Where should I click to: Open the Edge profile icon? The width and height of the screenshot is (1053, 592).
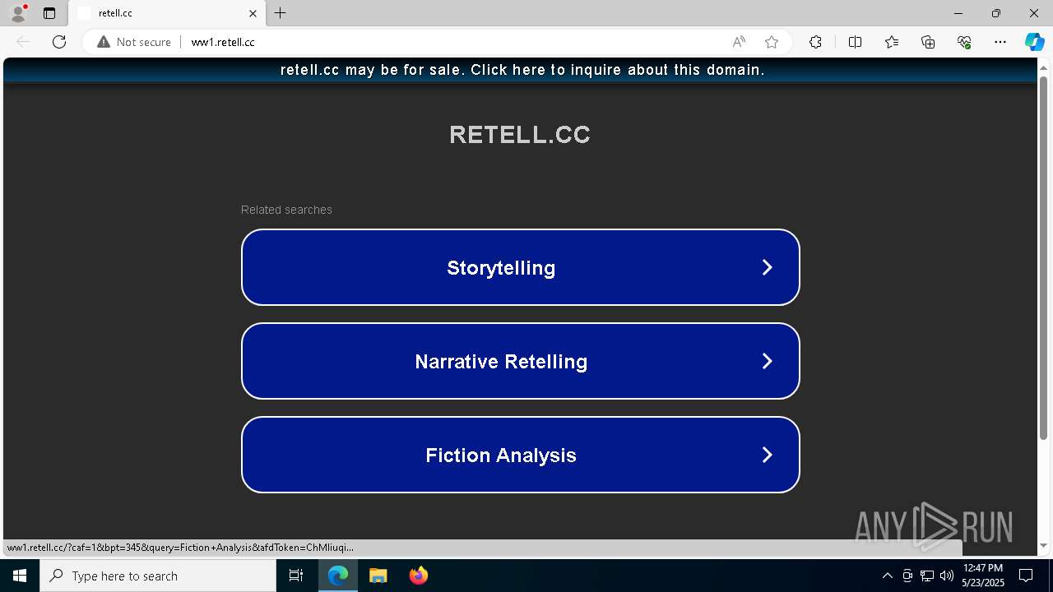pyautogui.click(x=17, y=13)
